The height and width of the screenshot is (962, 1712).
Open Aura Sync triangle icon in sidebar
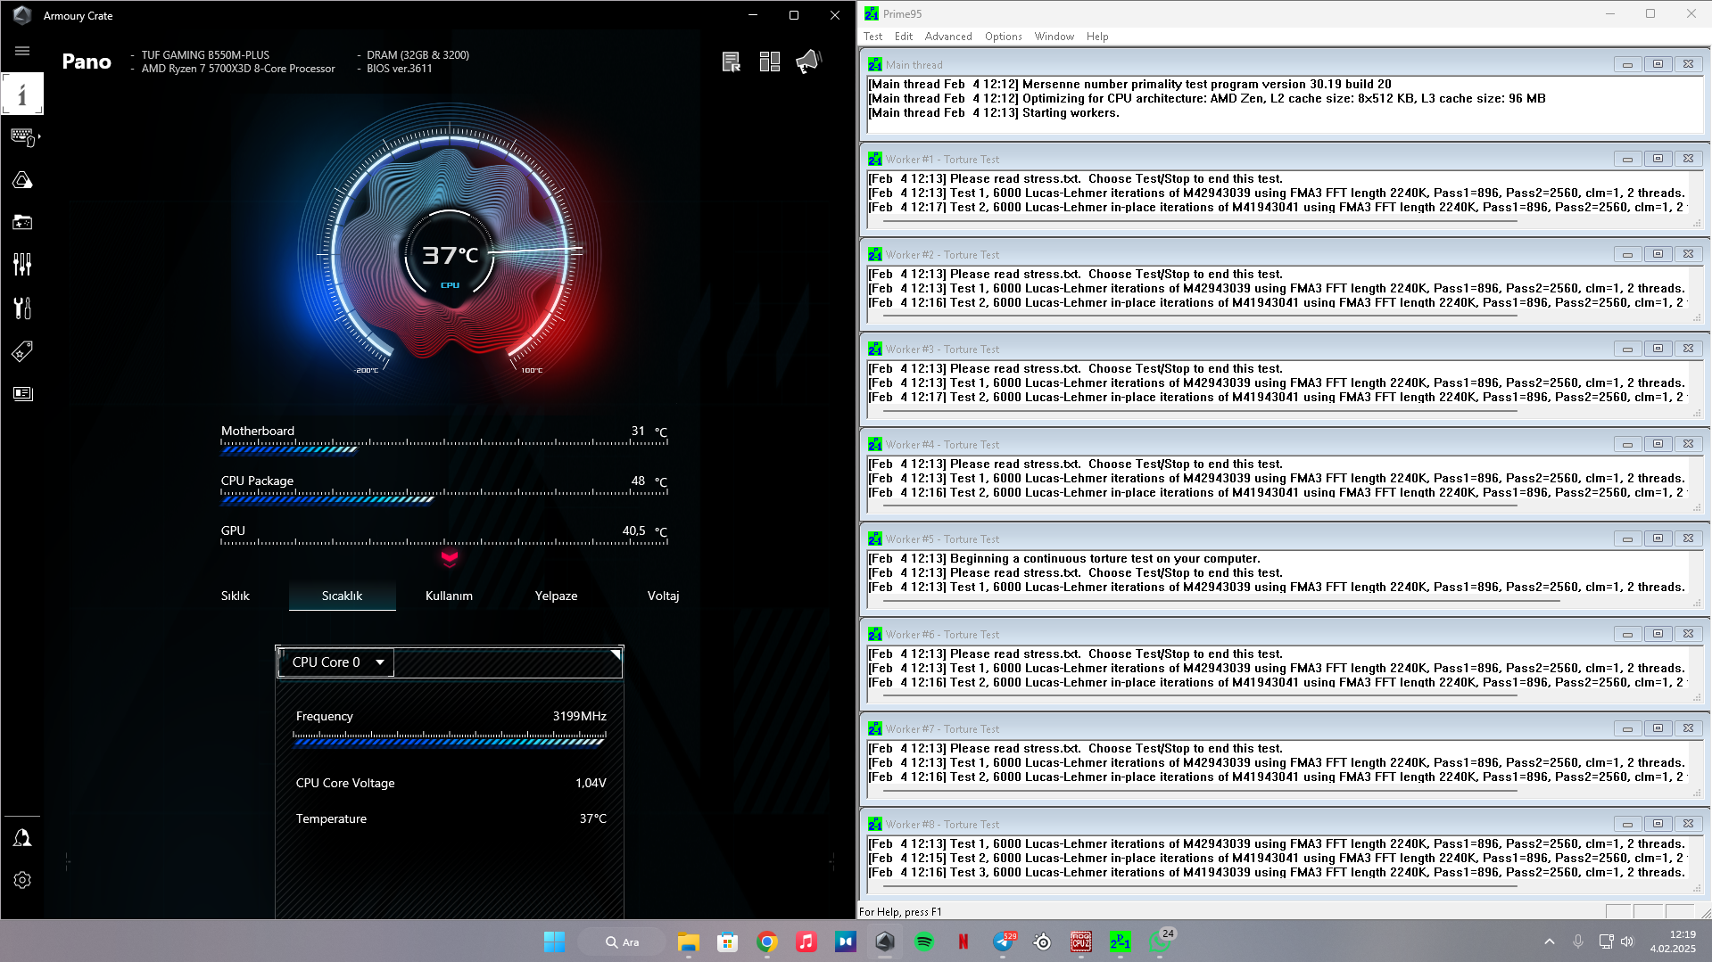tap(22, 180)
